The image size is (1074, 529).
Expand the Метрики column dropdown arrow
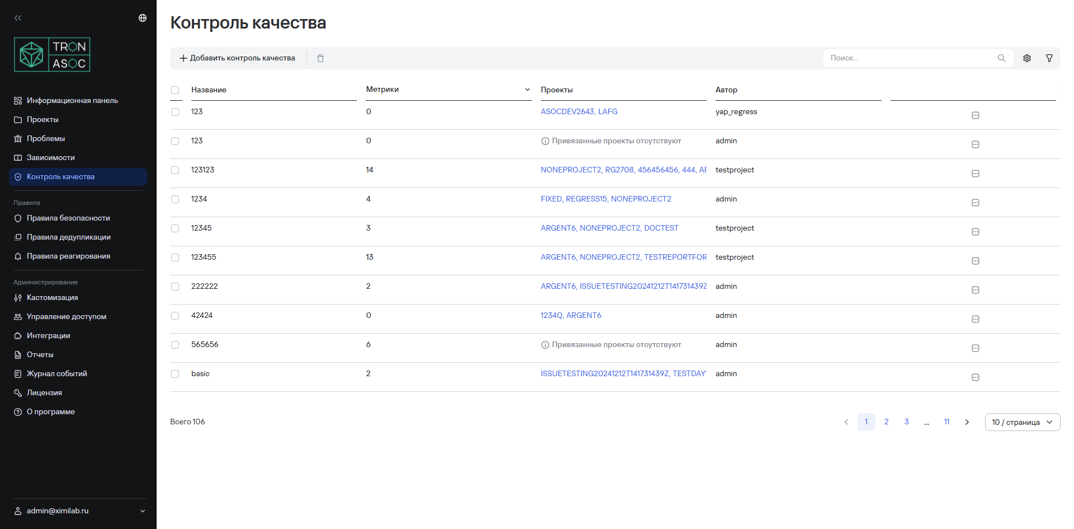[527, 90]
